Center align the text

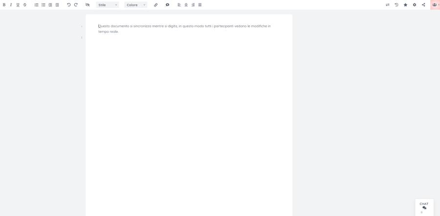tap(186, 5)
